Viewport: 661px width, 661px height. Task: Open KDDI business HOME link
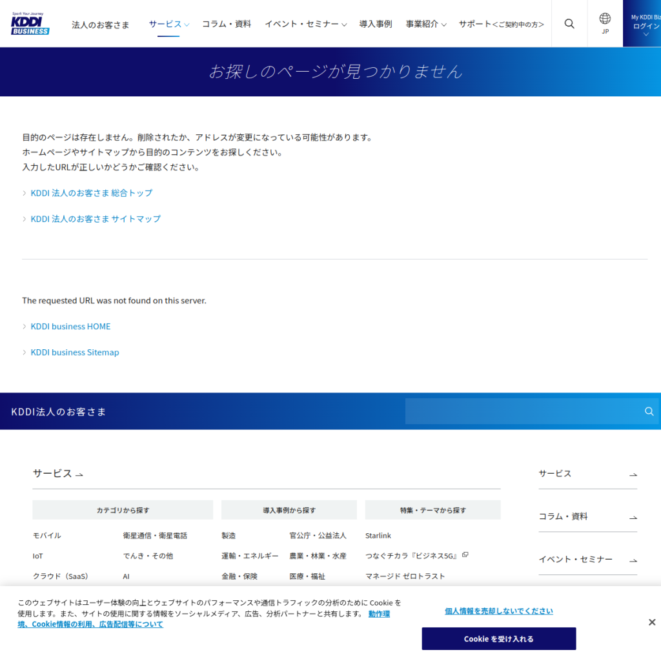click(x=70, y=327)
